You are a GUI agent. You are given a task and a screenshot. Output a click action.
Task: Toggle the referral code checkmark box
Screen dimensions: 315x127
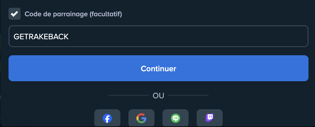15,14
